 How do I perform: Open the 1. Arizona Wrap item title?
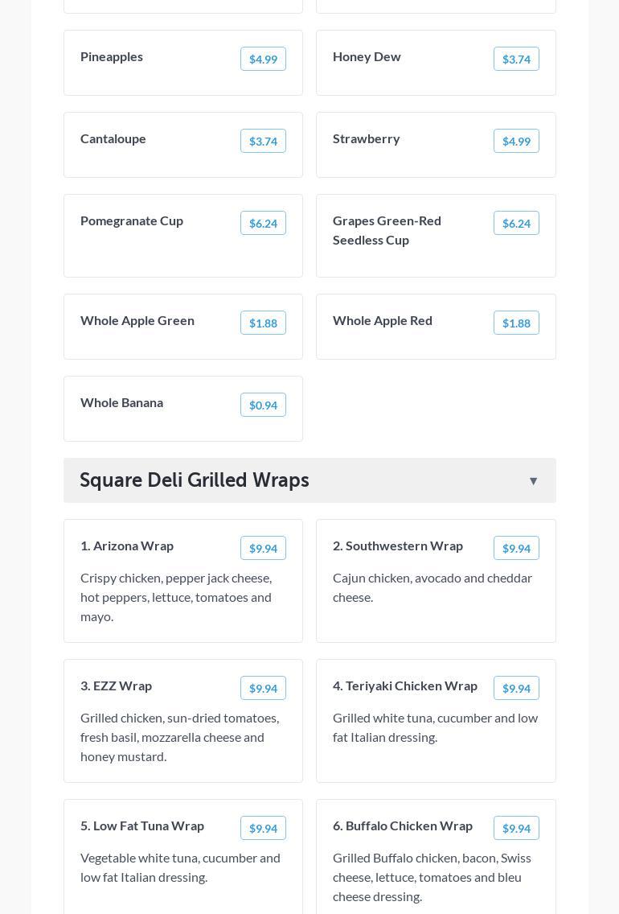click(127, 546)
